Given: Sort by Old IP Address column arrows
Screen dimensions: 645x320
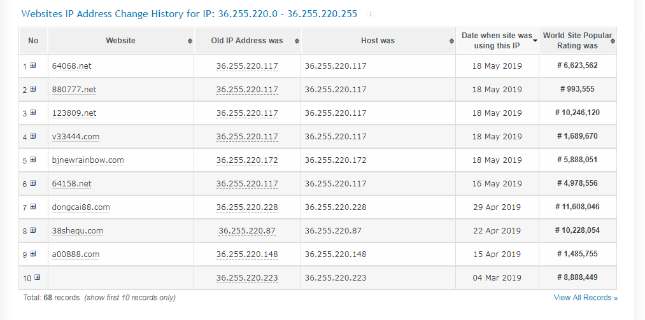Looking at the screenshot, I should coord(297,41).
